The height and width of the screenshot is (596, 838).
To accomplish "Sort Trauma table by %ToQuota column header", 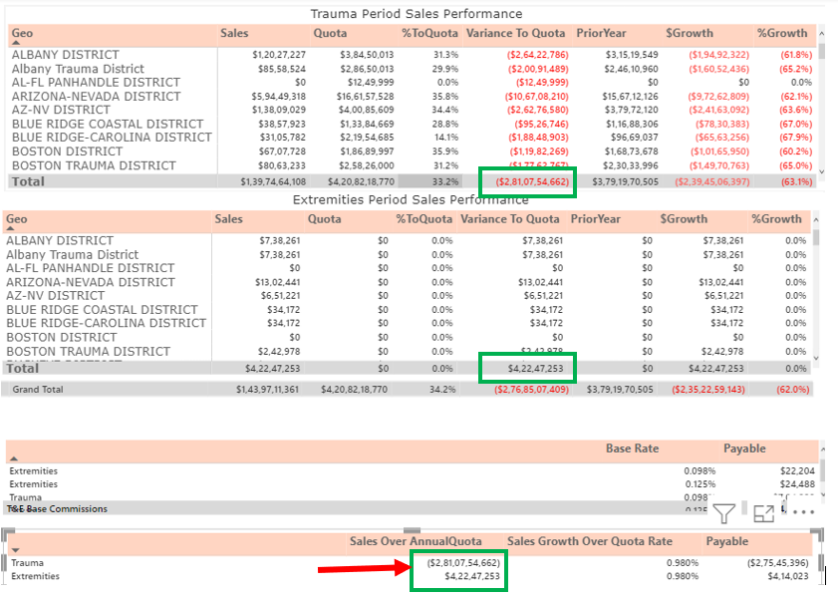I will (x=429, y=33).
